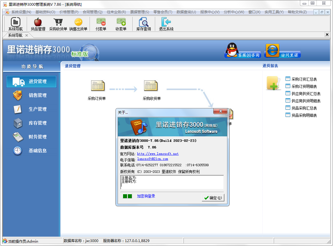The height and width of the screenshot is (246, 333).
Task: Open the 采购收货单 flow icon in diagram
Action: click(x=151, y=86)
